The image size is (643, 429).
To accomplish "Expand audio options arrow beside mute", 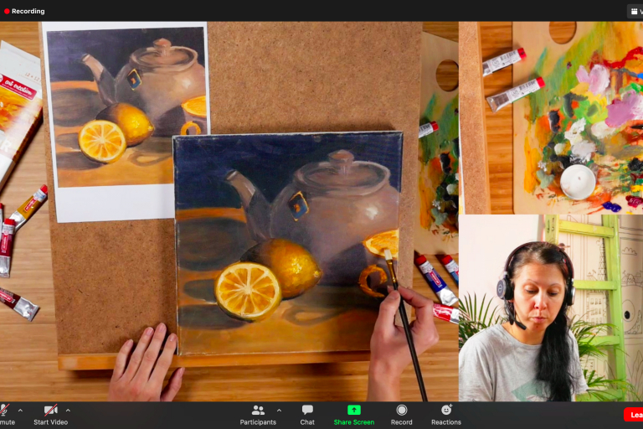I will [x=20, y=411].
